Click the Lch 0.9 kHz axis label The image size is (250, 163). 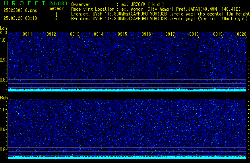pyautogui.click(x=3, y=60)
